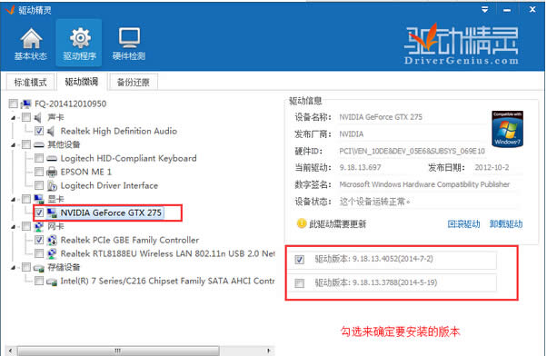
Task: Close the 驱动精灵 window
Action: coord(532,10)
